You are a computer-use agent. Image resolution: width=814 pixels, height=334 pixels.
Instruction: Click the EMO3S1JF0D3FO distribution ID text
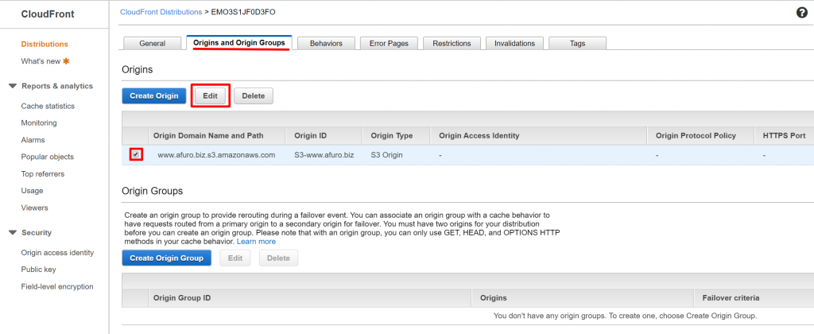click(243, 11)
